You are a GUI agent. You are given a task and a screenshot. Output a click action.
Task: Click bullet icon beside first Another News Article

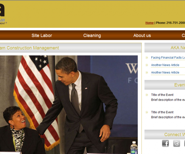(147, 65)
